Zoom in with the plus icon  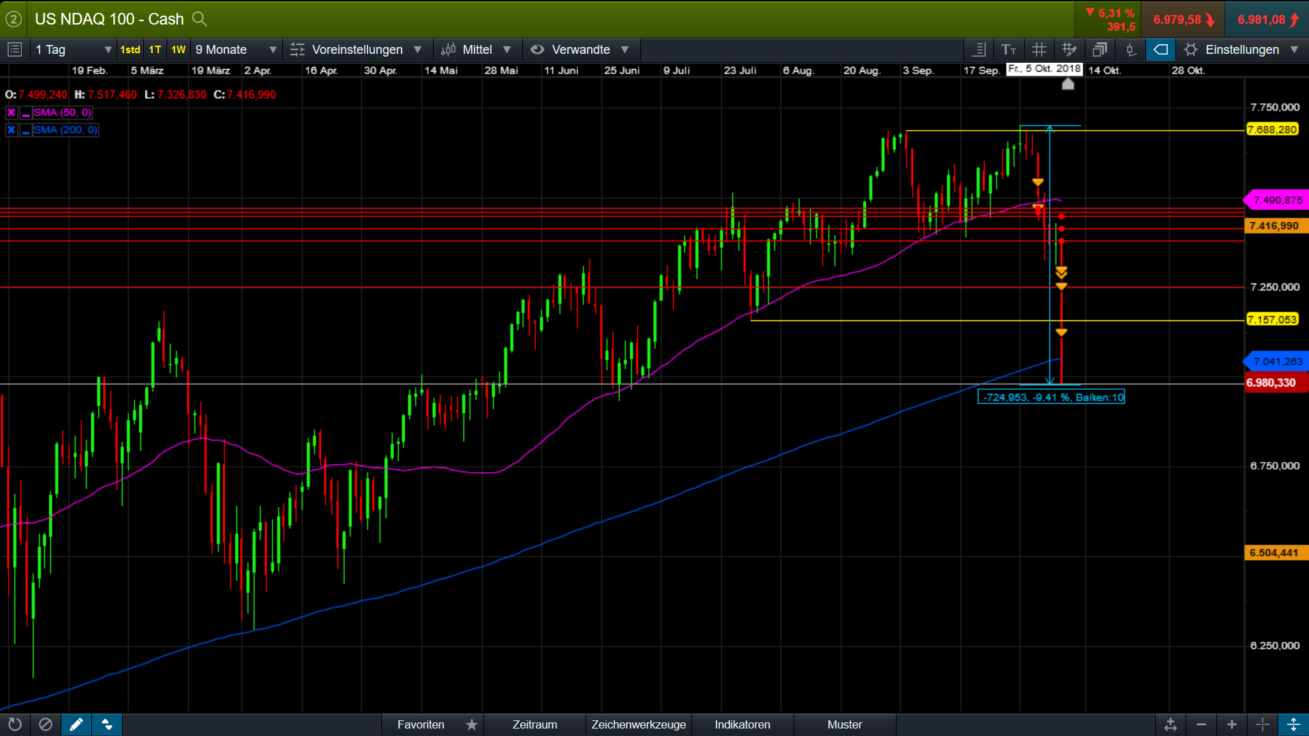click(x=1231, y=724)
